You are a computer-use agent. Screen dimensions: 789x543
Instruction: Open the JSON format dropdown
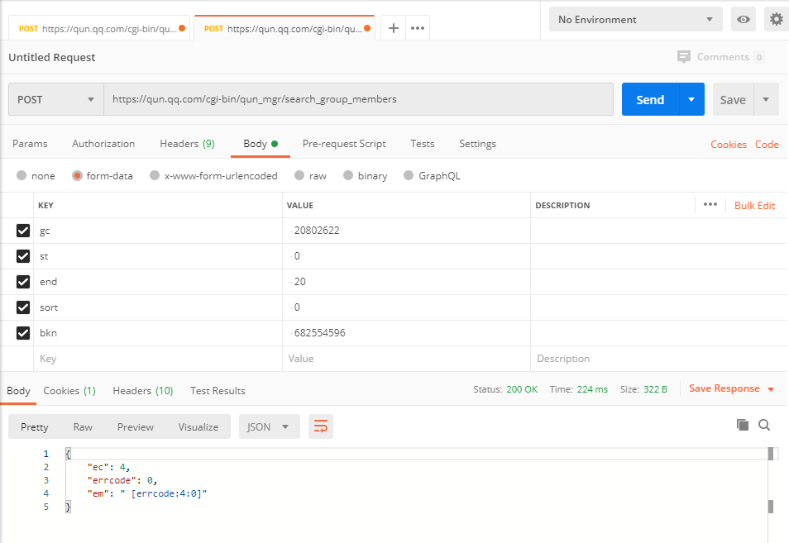click(270, 426)
